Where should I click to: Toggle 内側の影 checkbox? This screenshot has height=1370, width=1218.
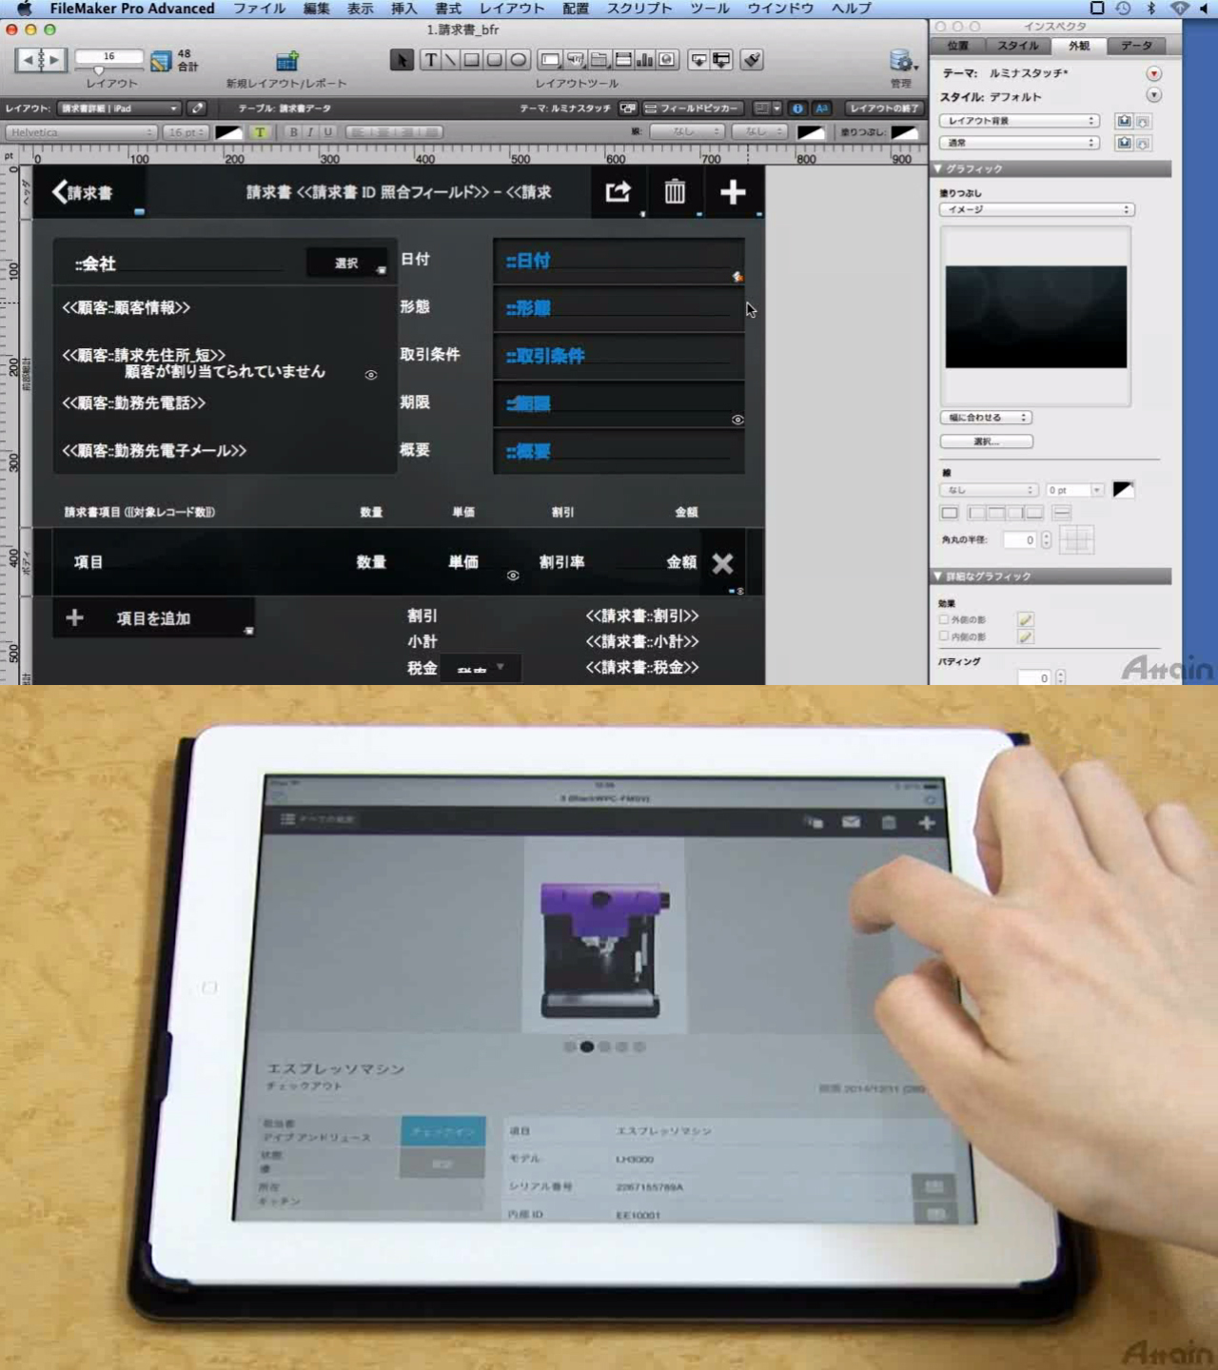944,636
